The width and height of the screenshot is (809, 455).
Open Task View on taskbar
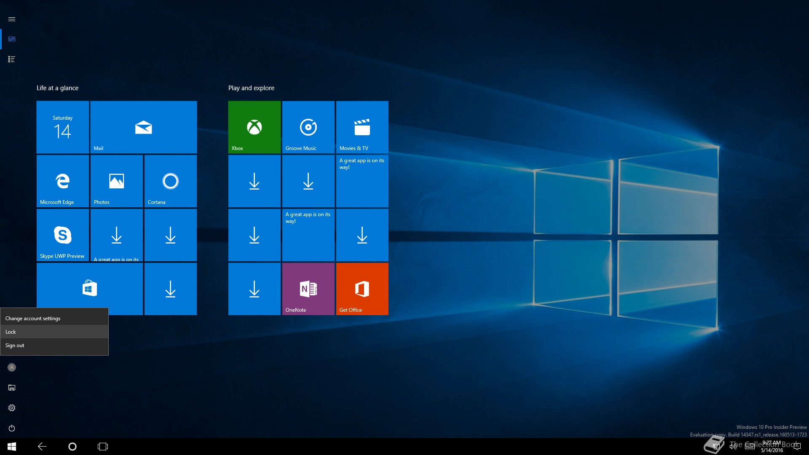[103, 447]
